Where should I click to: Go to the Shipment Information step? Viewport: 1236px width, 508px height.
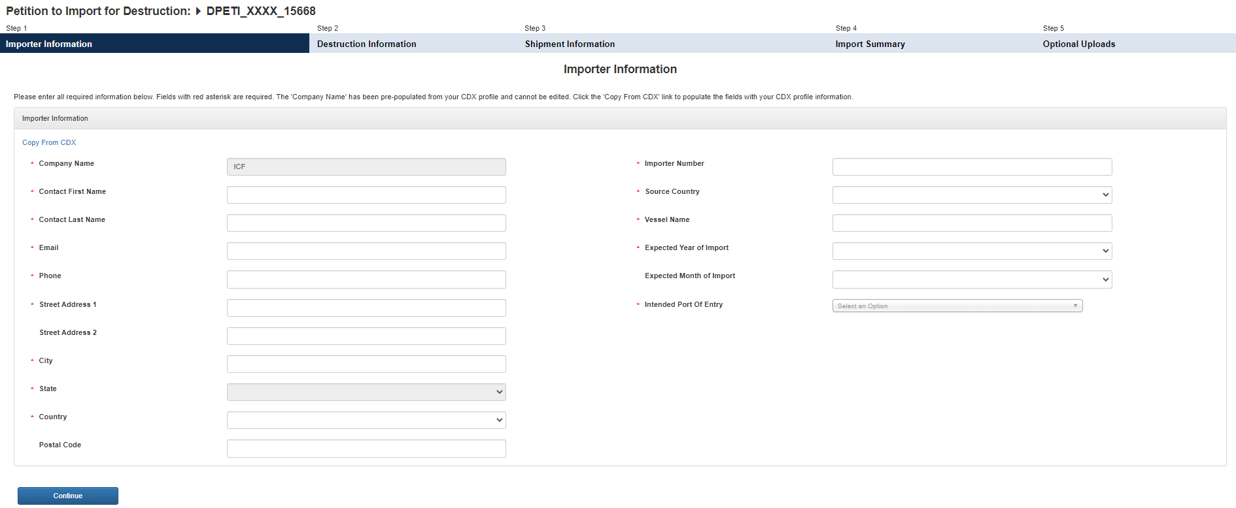click(570, 44)
